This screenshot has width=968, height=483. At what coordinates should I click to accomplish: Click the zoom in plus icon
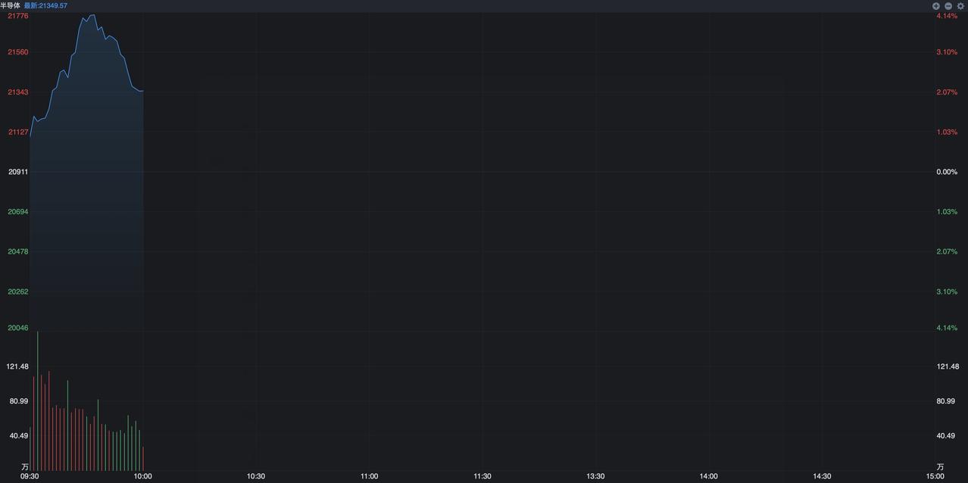(936, 5)
